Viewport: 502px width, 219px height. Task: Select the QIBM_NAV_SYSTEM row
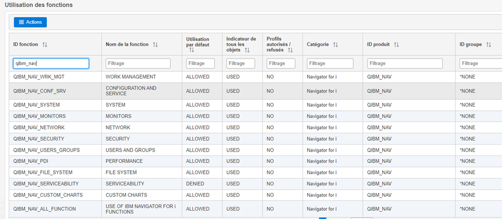coord(255,105)
